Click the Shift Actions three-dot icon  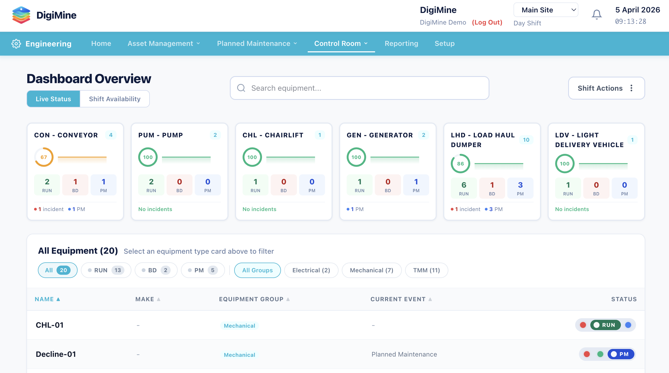coord(631,88)
